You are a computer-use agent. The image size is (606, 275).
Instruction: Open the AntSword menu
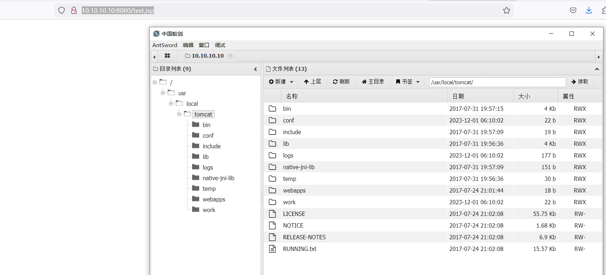point(165,45)
